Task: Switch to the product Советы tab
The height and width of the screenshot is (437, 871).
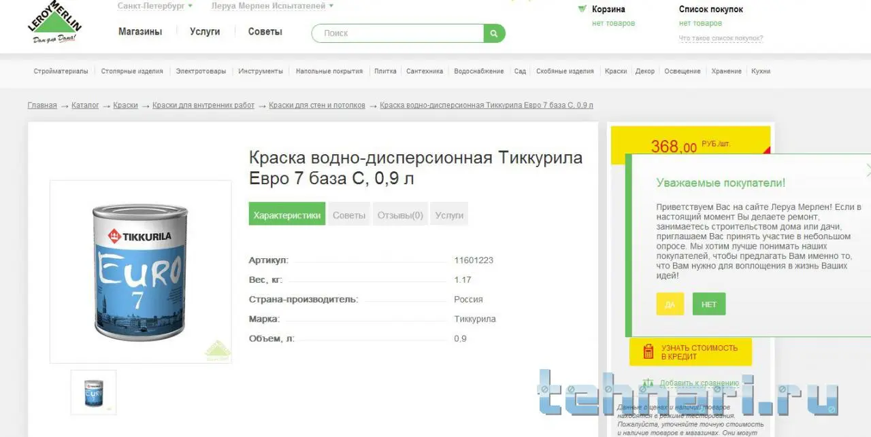Action: coord(349,214)
